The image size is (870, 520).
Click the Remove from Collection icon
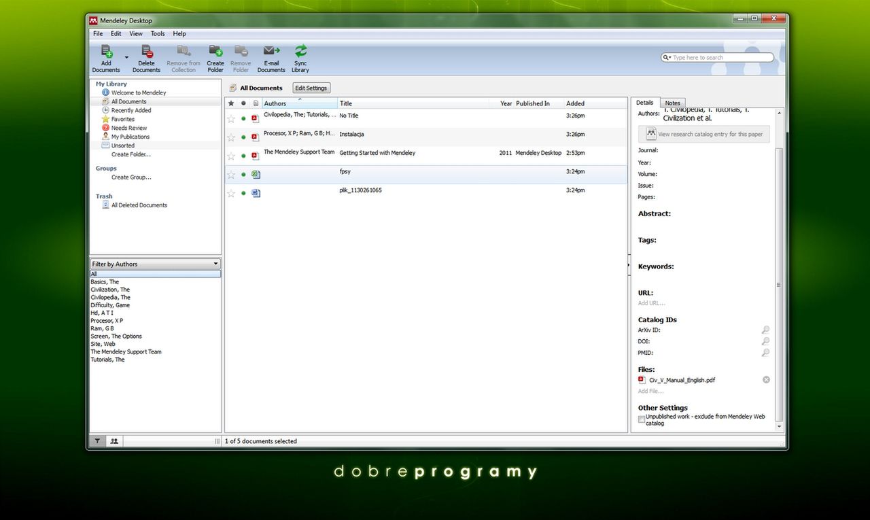point(184,51)
